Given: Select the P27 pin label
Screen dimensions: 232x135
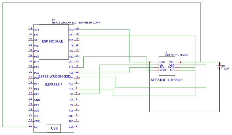Looking at the screenshot, I should click(37, 84).
